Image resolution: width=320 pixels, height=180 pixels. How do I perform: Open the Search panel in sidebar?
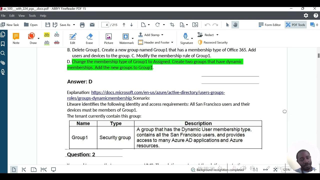[x=3, y=53]
